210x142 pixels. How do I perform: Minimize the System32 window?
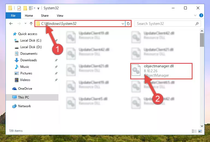(x=173, y=8)
